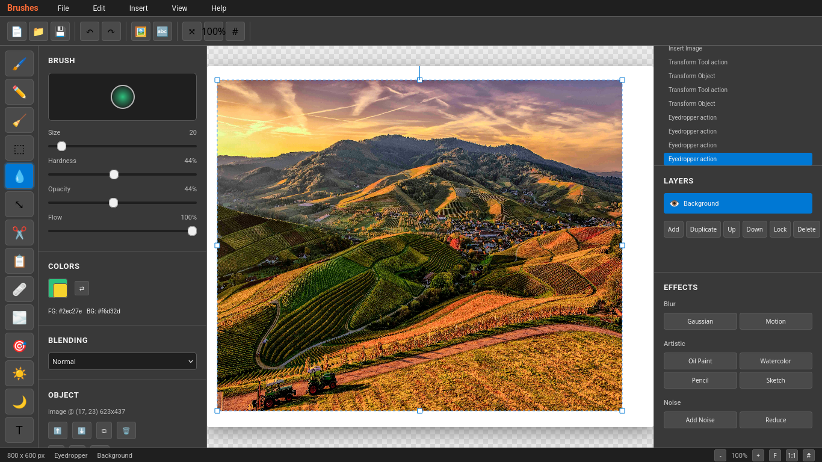Delete the selected object using the trash icon
Screen dimensions: 822x462
click(125, 430)
